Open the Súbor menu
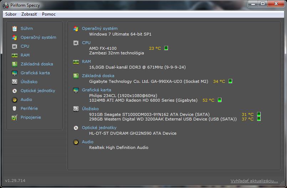The width and height of the screenshot is (287, 188). pyautogui.click(x=11, y=14)
